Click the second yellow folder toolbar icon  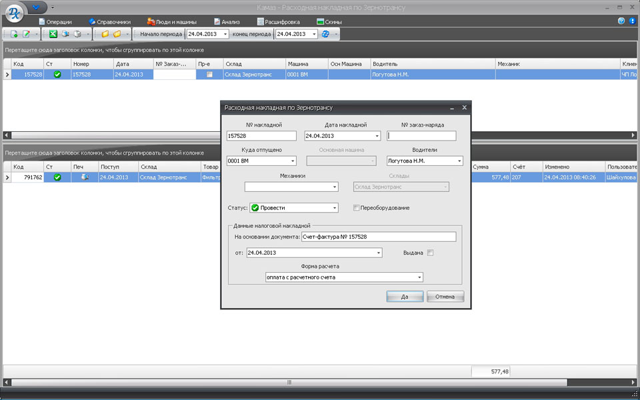point(117,34)
